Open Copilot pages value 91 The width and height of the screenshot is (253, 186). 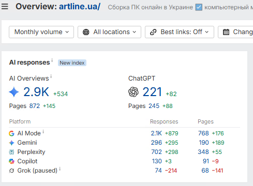[x=206, y=161]
